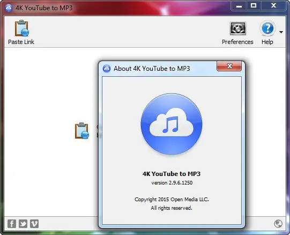Image resolution: width=290 pixels, height=235 pixels.
Task: Open the Twitter bird icon
Action: 23,224
